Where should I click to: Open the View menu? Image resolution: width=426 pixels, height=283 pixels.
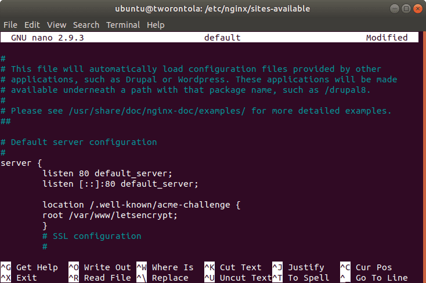coord(56,25)
